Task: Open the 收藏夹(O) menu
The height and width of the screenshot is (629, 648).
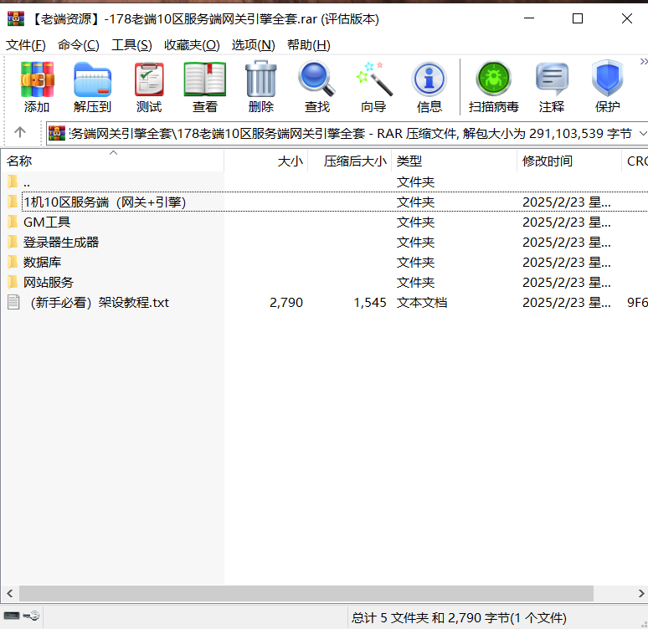Action: tap(192, 45)
